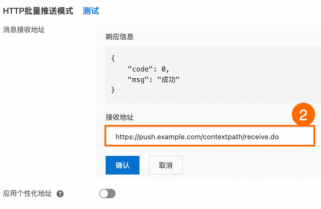Click the opening brace of the JSON
Viewport: 321px width, 209px height.
(113, 59)
